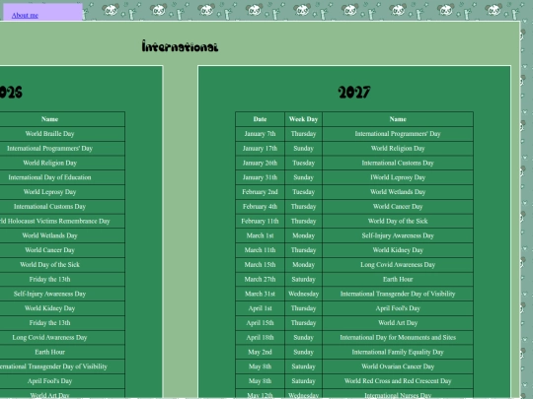The image size is (533, 399).
Task: Select International Programmers' Day in 2027 table
Action: point(398,134)
